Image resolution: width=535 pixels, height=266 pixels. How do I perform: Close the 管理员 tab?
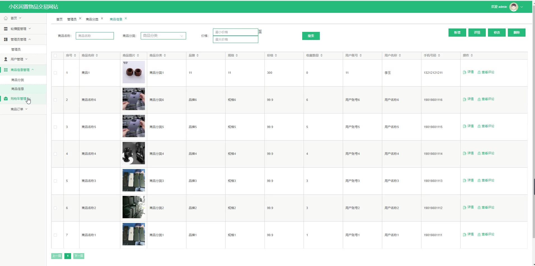(80, 18)
